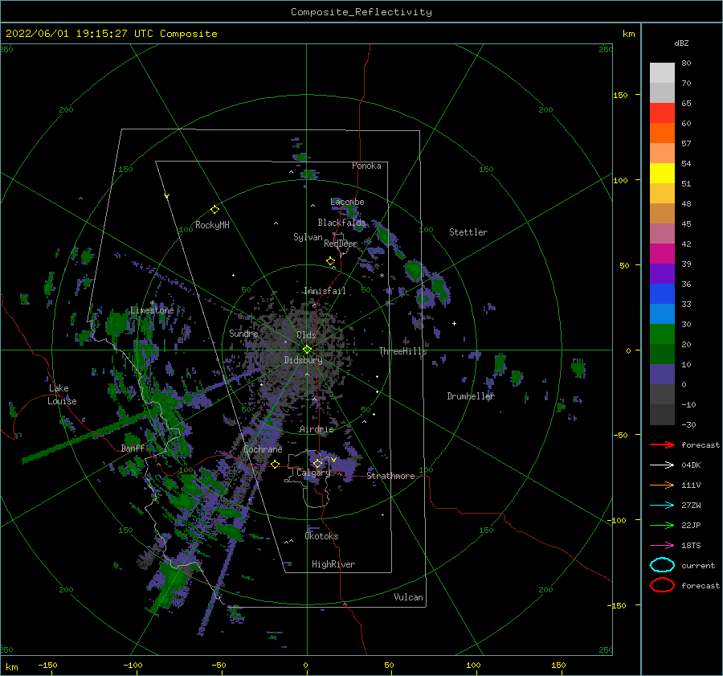
Task: Click the yellow diamond marker below RedDeer
Action: 331,261
